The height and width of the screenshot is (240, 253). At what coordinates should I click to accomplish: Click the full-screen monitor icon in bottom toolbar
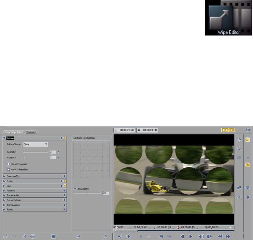[x=53, y=236]
